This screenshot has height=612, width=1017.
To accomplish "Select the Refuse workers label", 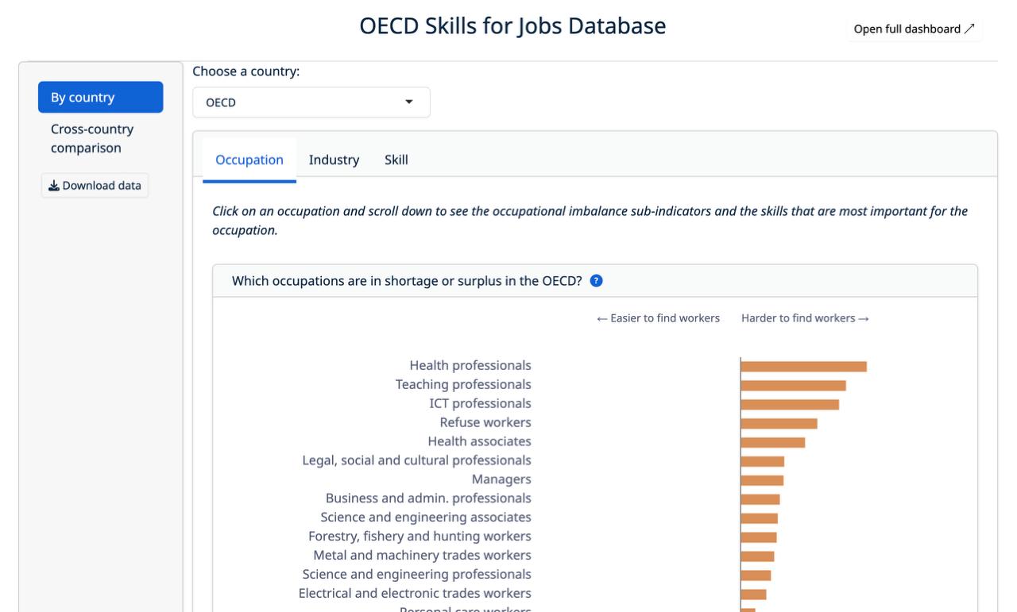I will (x=485, y=422).
